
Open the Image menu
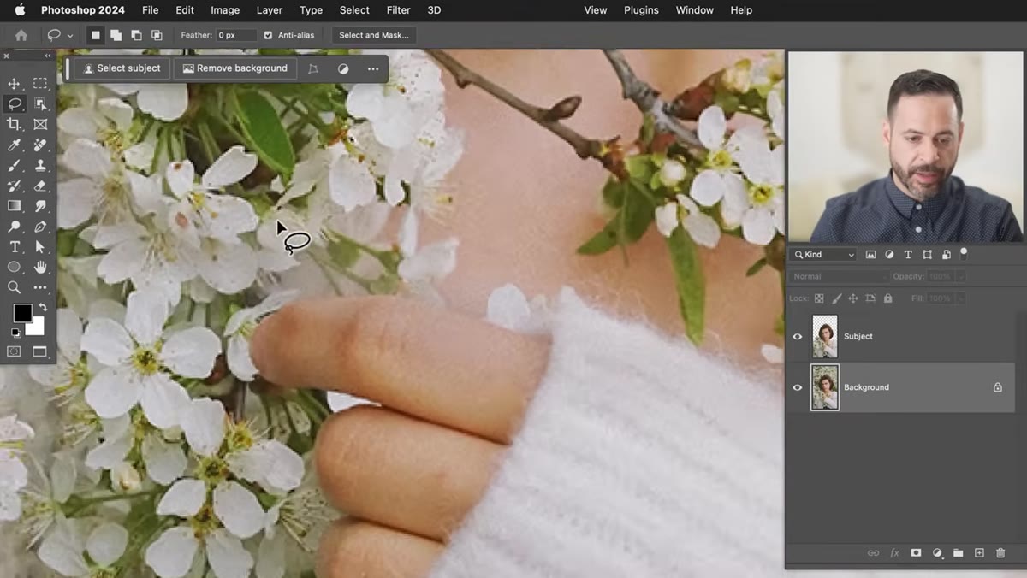pos(225,10)
